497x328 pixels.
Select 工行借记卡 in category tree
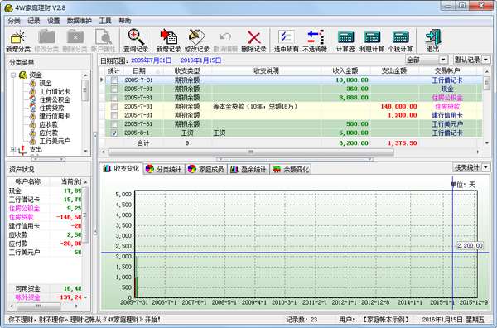(x=55, y=92)
